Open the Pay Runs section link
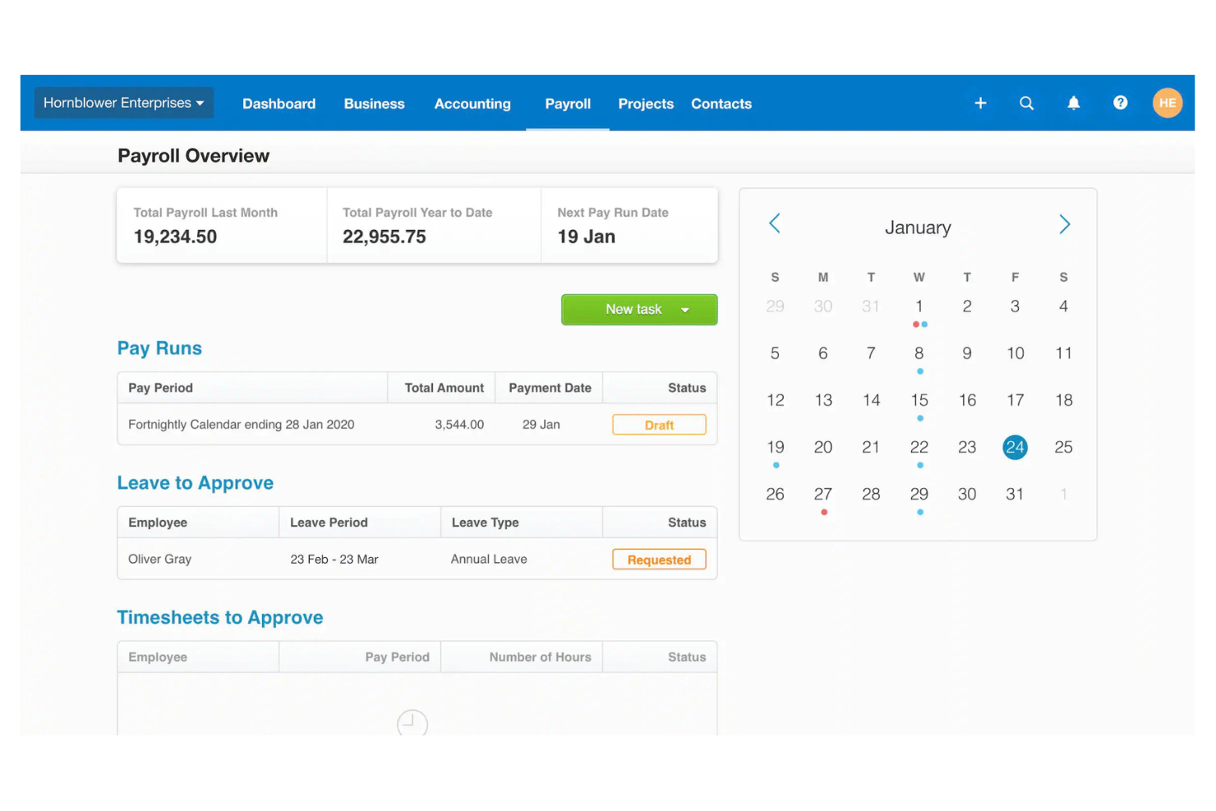The height and width of the screenshot is (811, 1216). tap(159, 348)
